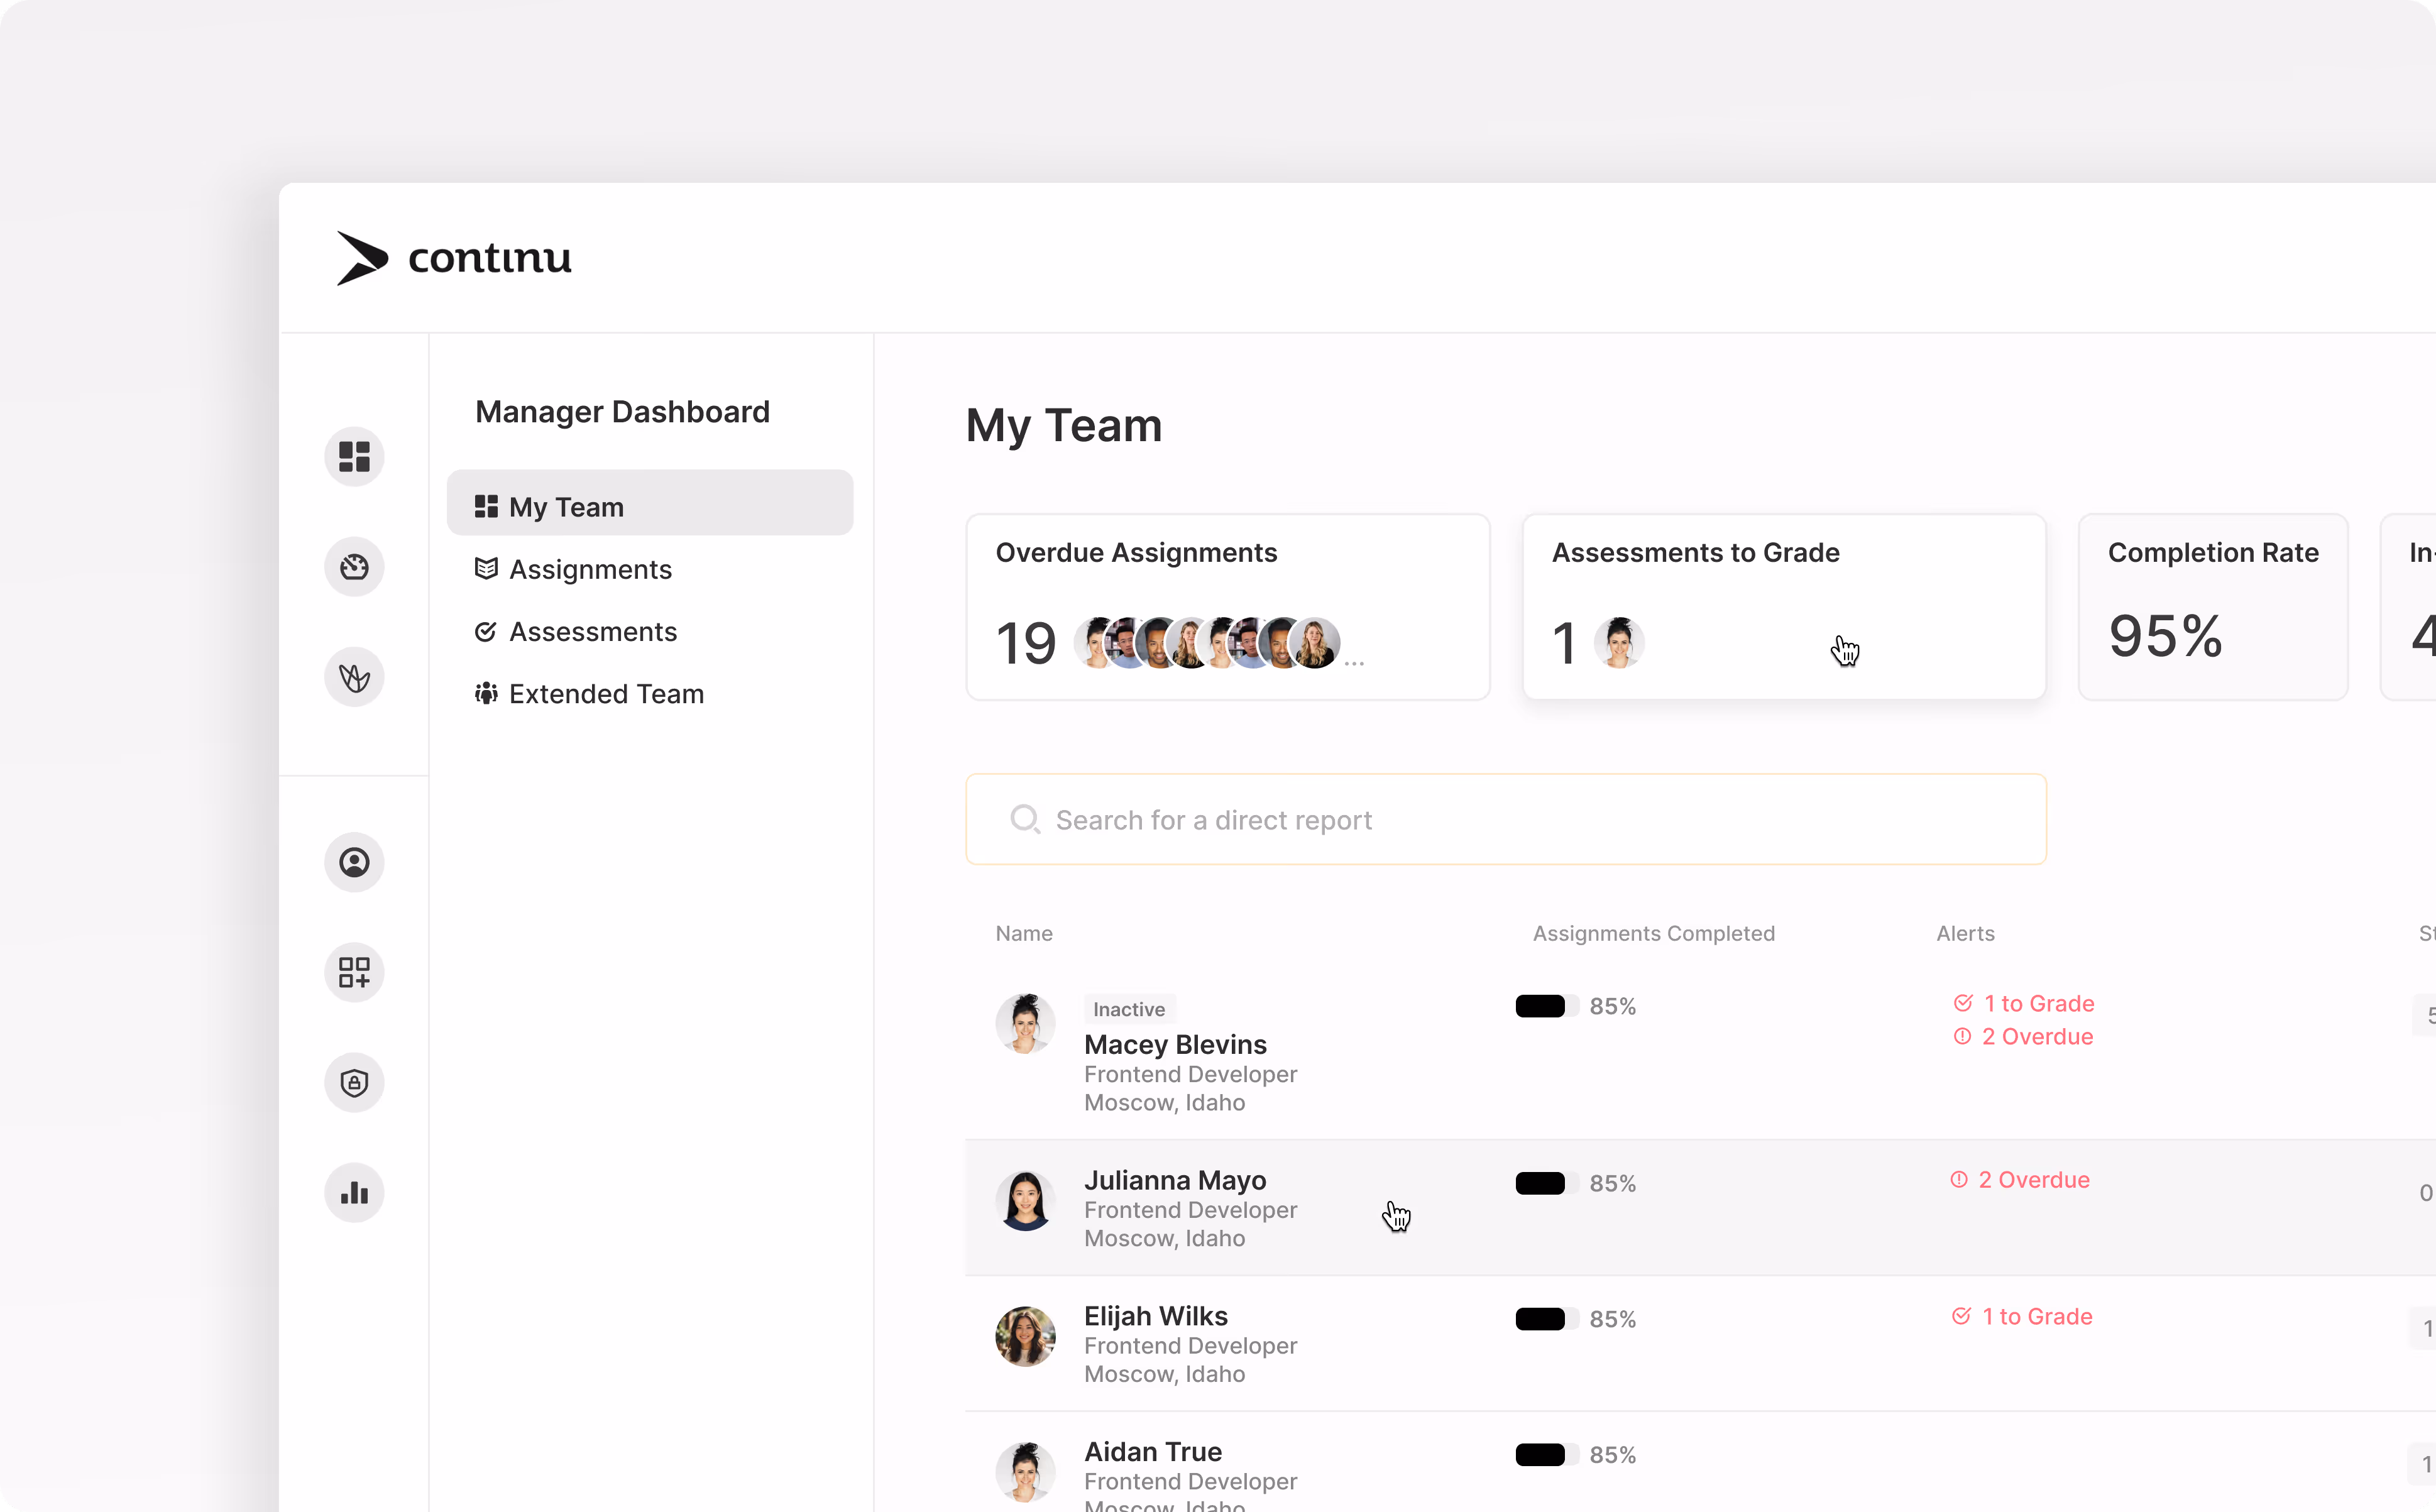Open the shield lock security icon
Screen dimensions: 2436x1512
coord(354,1082)
